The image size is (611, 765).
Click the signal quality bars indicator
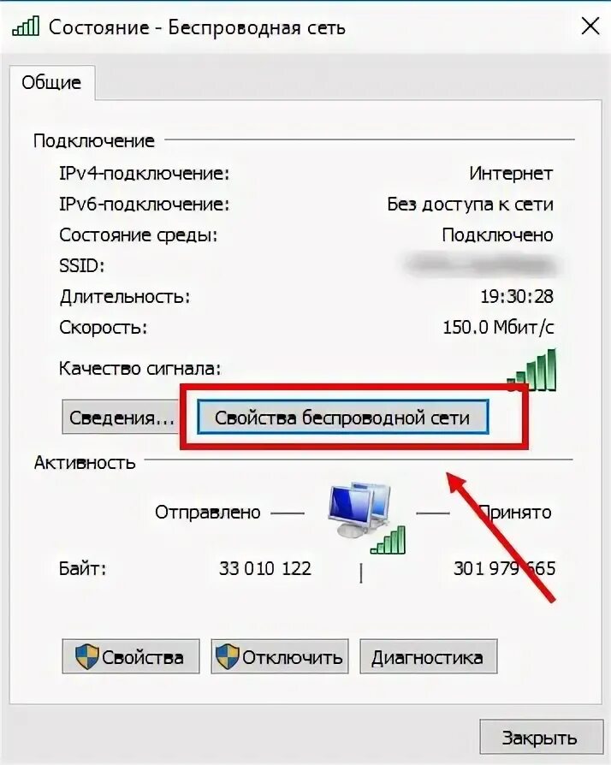[532, 371]
